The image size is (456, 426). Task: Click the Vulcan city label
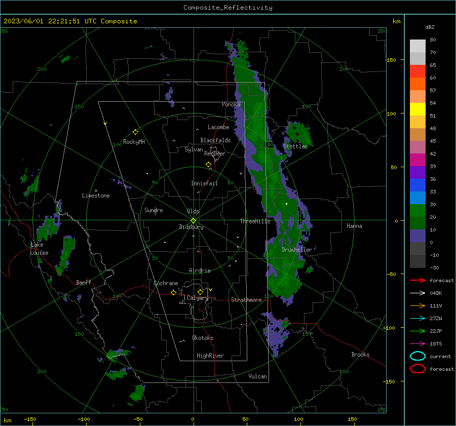257,376
